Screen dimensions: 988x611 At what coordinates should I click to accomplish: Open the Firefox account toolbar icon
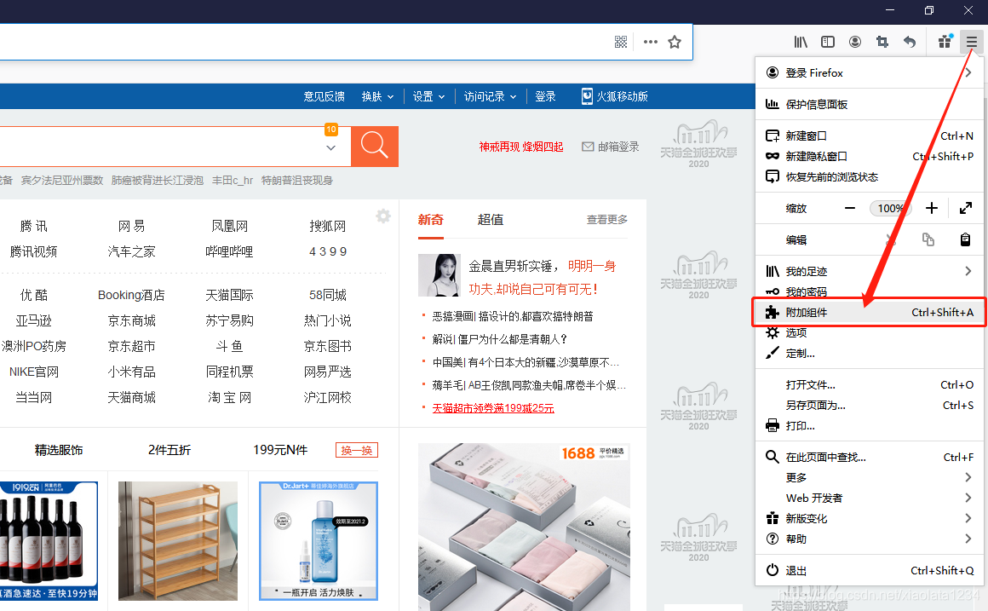tap(855, 43)
